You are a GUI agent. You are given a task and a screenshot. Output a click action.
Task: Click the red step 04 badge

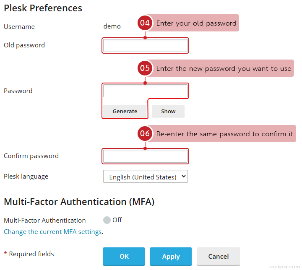[x=145, y=23]
